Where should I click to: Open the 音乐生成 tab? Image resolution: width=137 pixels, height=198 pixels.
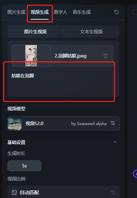(82, 12)
